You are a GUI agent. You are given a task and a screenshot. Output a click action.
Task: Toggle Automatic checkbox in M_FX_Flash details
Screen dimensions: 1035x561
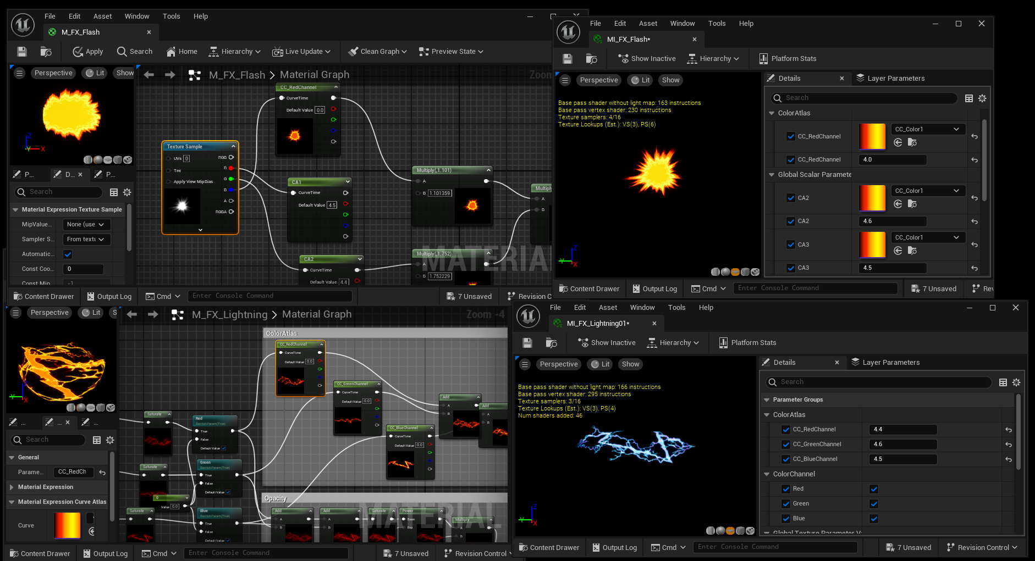click(68, 254)
